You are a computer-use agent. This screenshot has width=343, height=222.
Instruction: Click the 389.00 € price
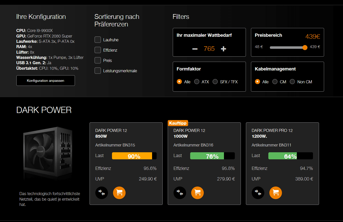click(x=304, y=179)
